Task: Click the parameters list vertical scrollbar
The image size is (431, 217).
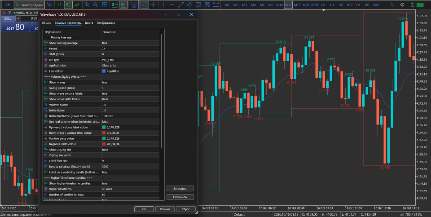Action: click(162, 91)
